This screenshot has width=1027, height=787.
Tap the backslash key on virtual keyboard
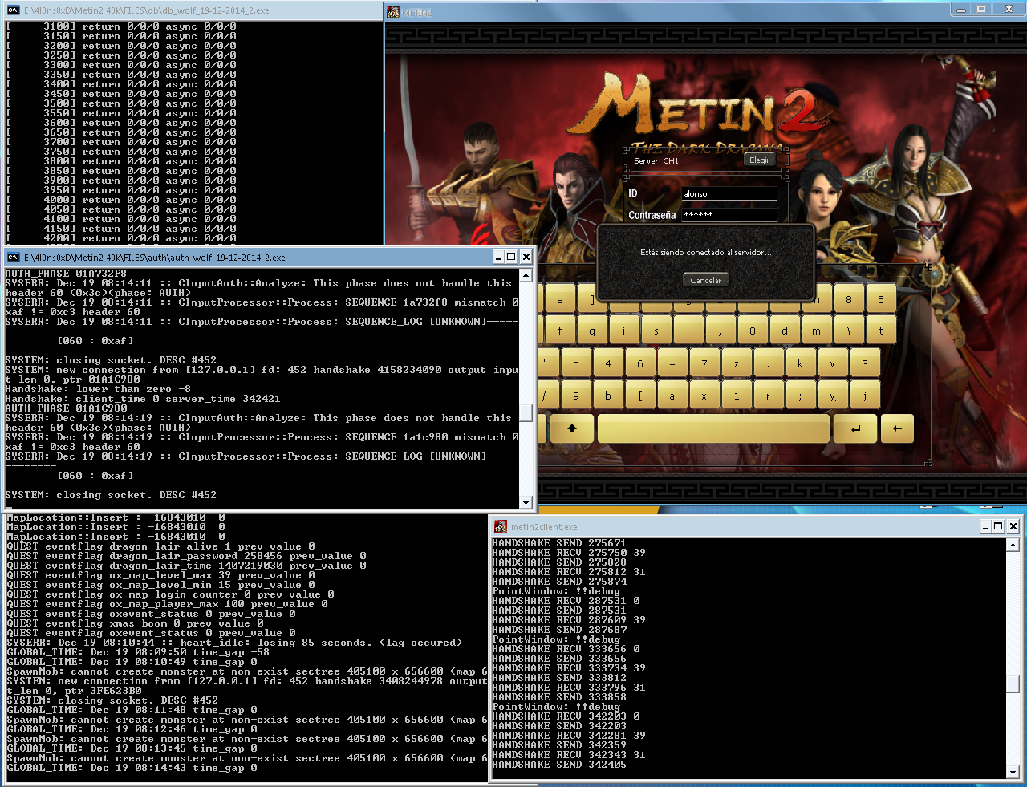pos(849,331)
